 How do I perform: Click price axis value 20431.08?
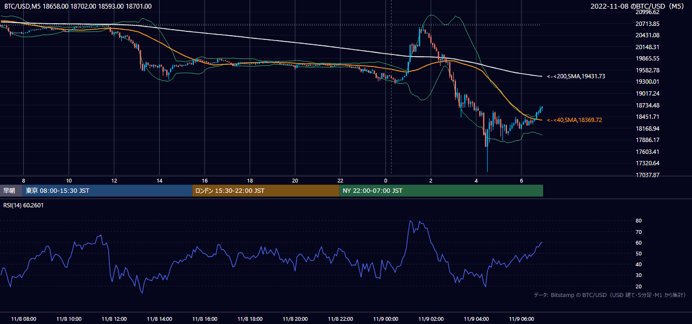point(647,35)
